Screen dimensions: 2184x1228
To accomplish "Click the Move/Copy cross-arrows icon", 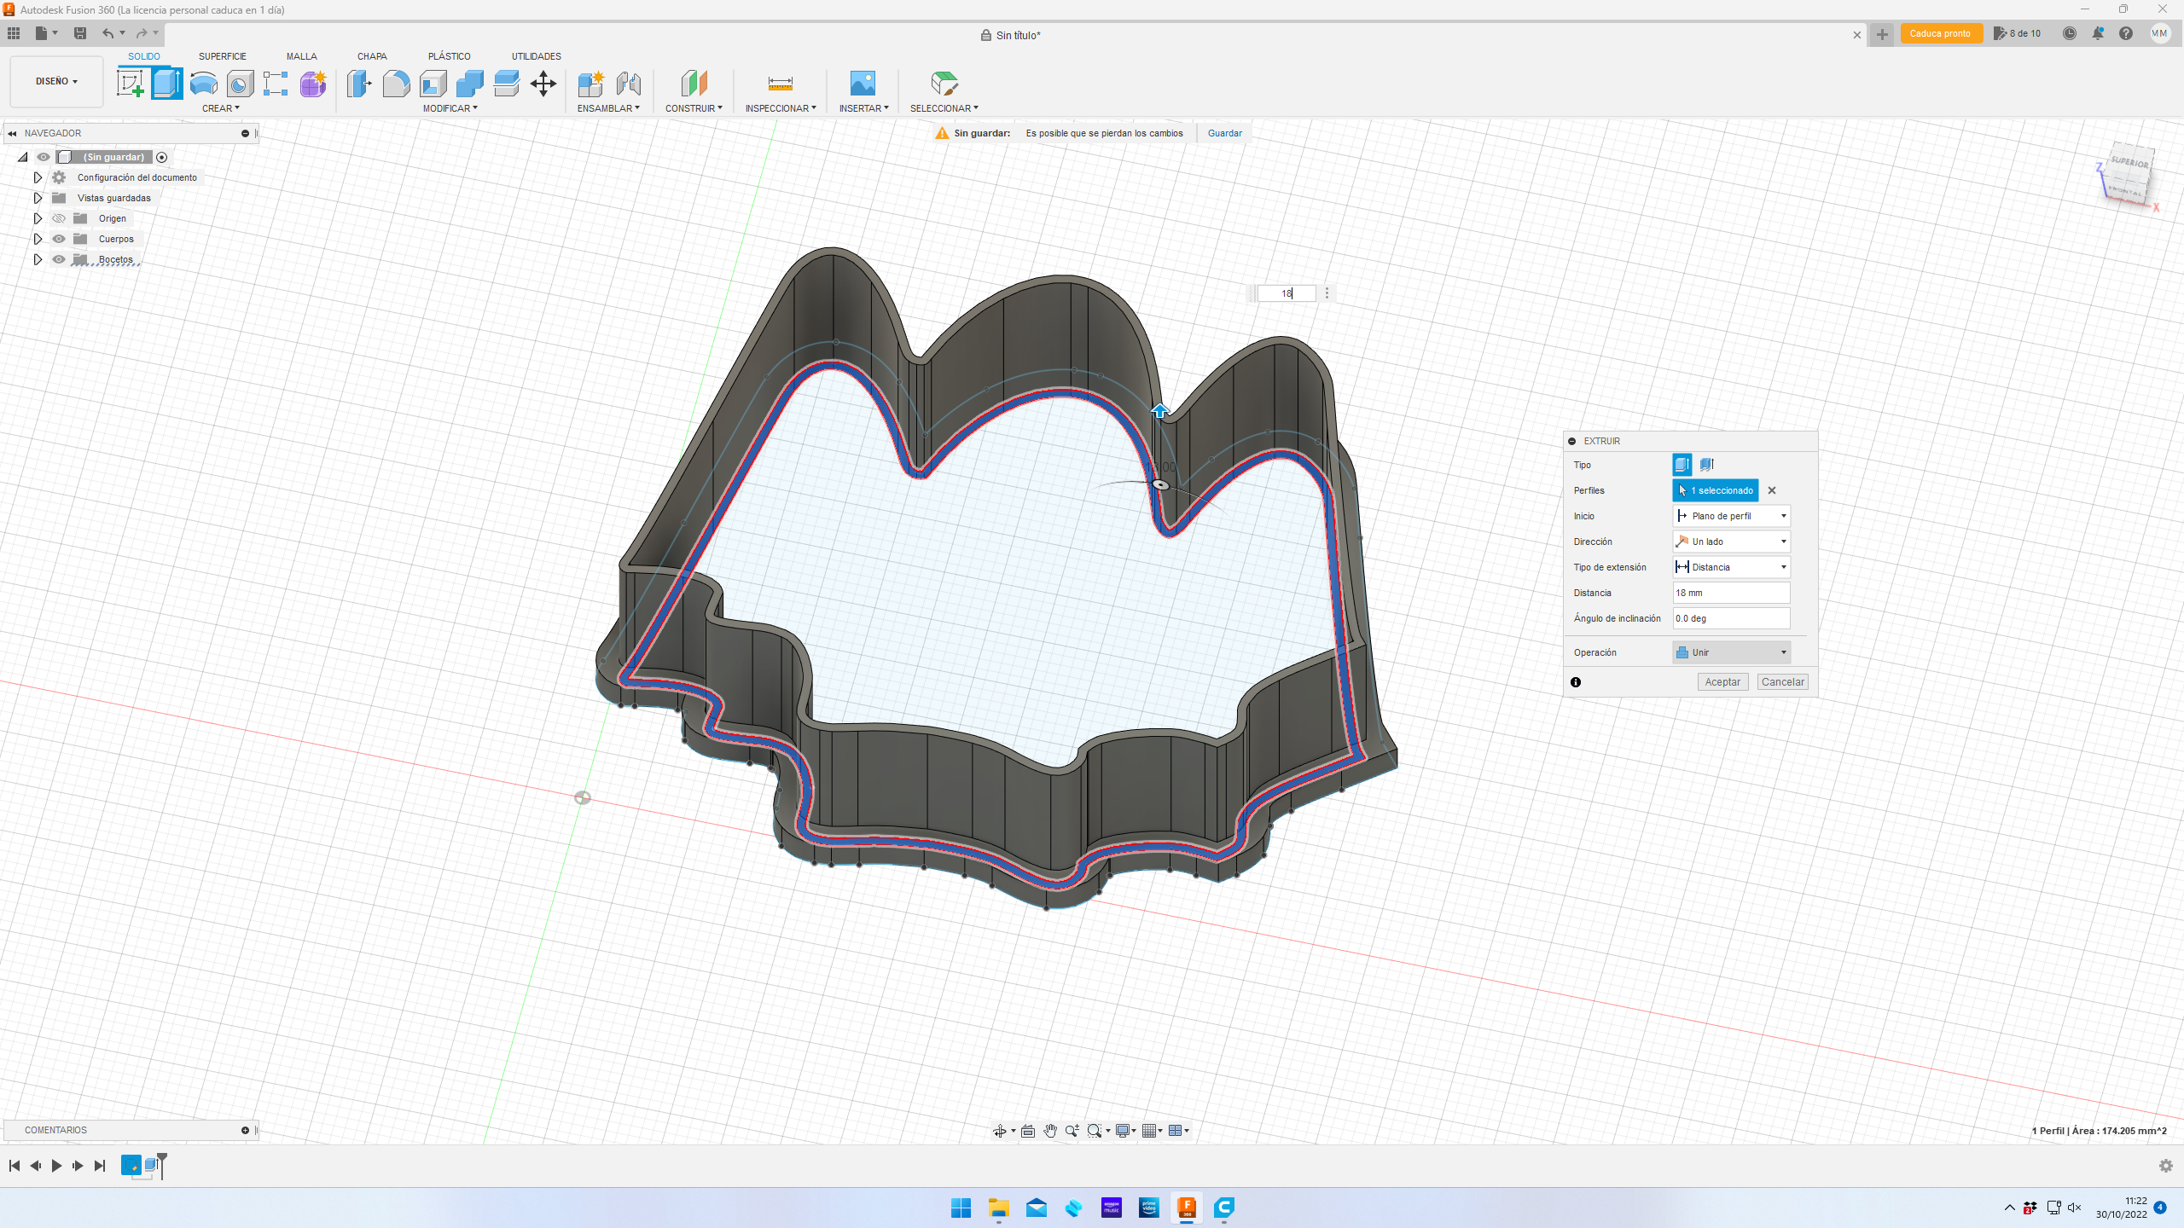I will click(543, 84).
